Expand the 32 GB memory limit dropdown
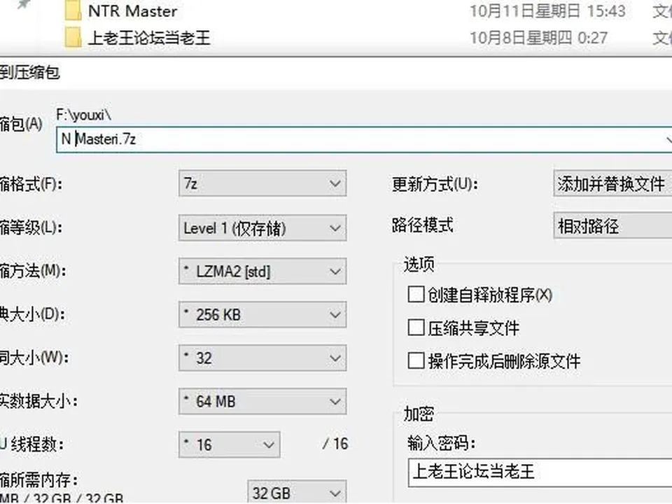Viewport: 672px width, 504px height. click(297, 492)
